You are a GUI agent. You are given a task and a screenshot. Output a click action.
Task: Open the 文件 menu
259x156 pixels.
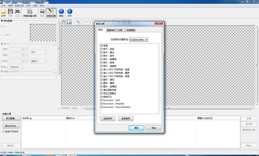click(3, 6)
